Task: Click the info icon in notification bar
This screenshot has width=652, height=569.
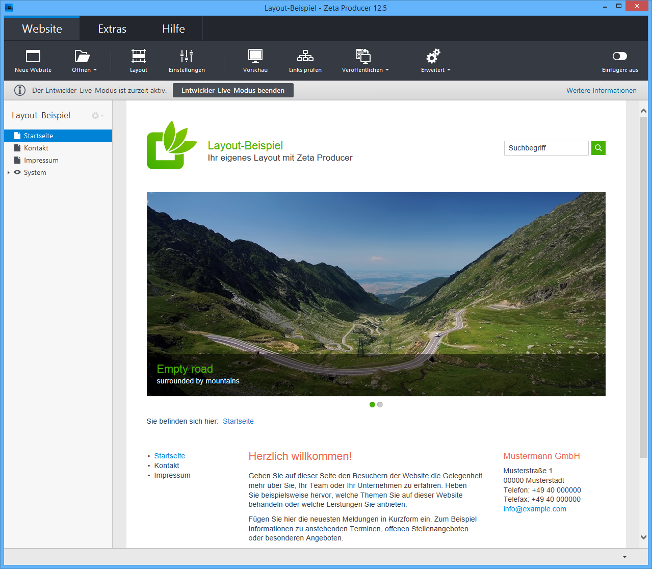Action: (x=20, y=90)
